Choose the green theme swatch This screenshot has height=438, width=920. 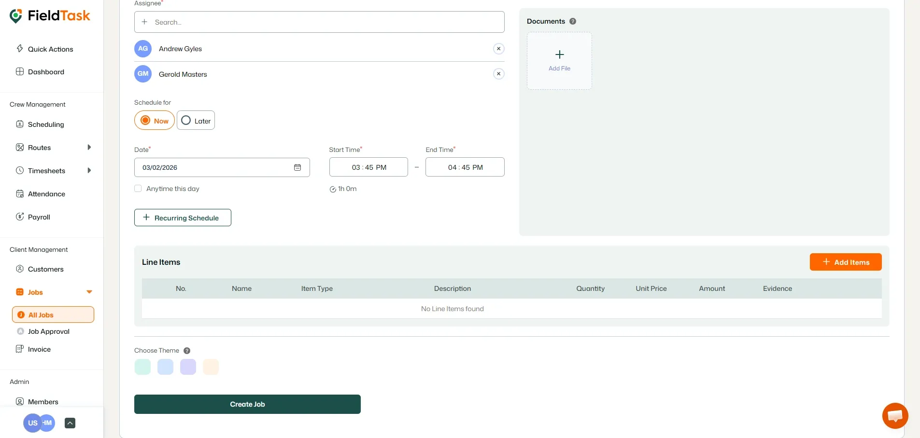click(142, 367)
